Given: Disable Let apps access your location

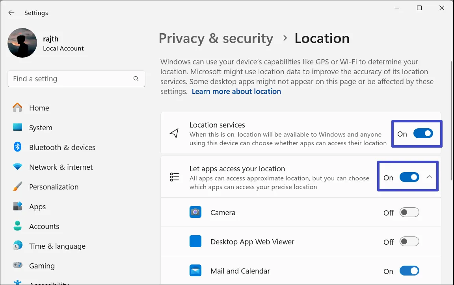Looking at the screenshot, I should (x=409, y=177).
